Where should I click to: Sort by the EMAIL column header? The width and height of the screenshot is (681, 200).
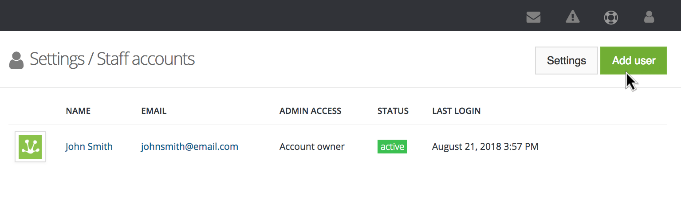click(154, 111)
